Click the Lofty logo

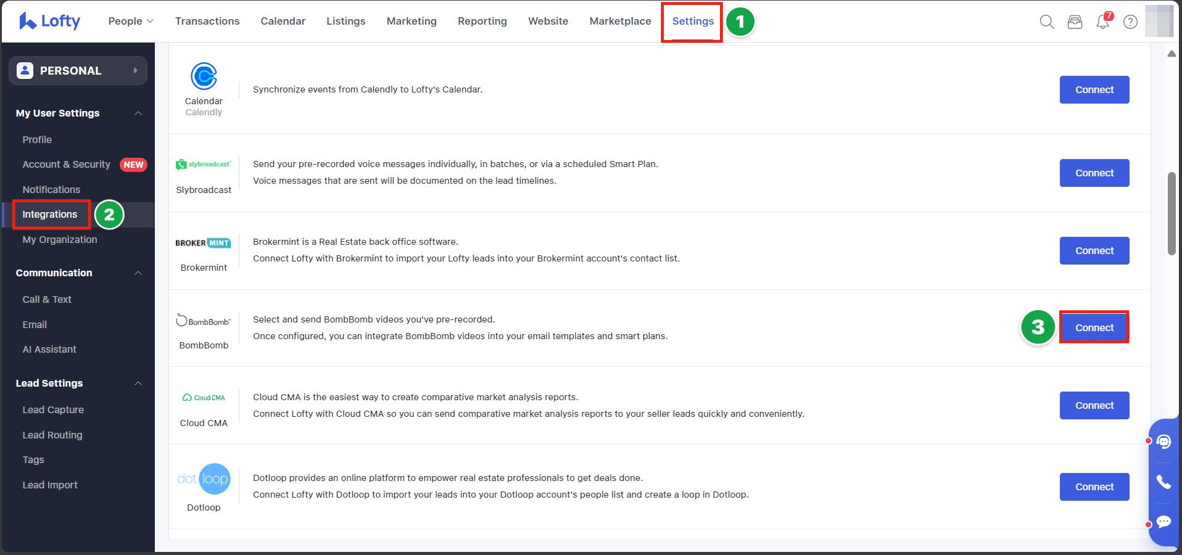click(x=50, y=21)
